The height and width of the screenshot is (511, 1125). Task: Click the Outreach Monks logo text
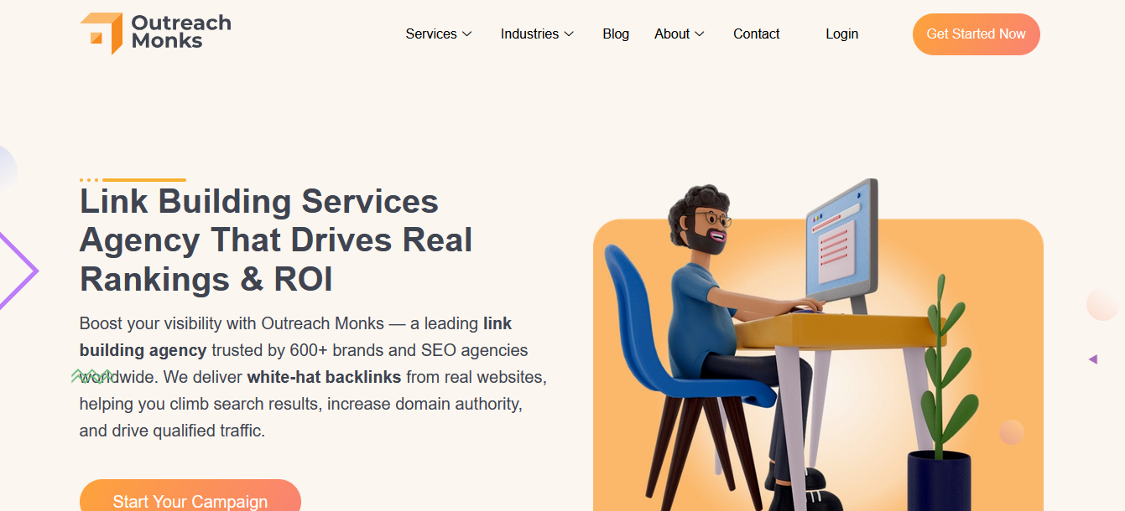click(181, 32)
